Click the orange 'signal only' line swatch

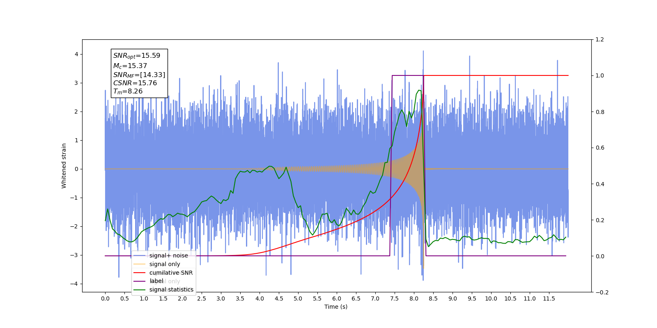[x=140, y=264]
